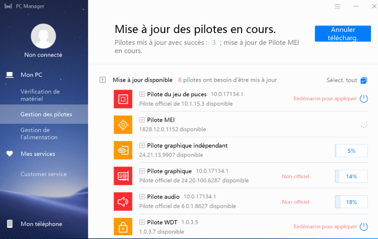Click the text 1828.12.0.1152 disponible

(172, 129)
